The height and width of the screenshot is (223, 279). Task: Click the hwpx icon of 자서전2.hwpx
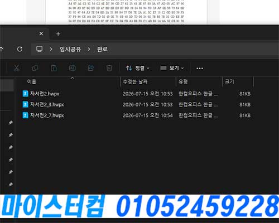pos(25,94)
